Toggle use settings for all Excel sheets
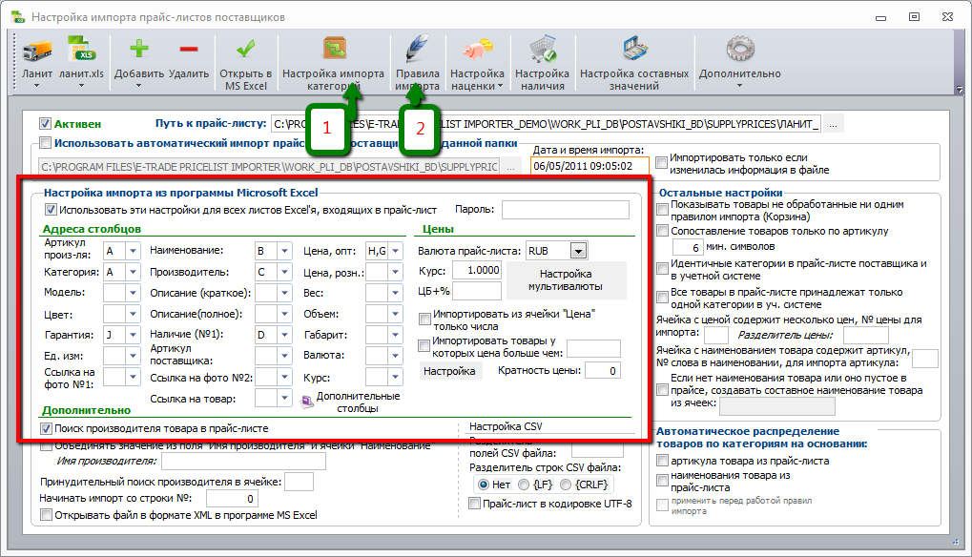This screenshot has height=557, width=972. pyautogui.click(x=51, y=210)
